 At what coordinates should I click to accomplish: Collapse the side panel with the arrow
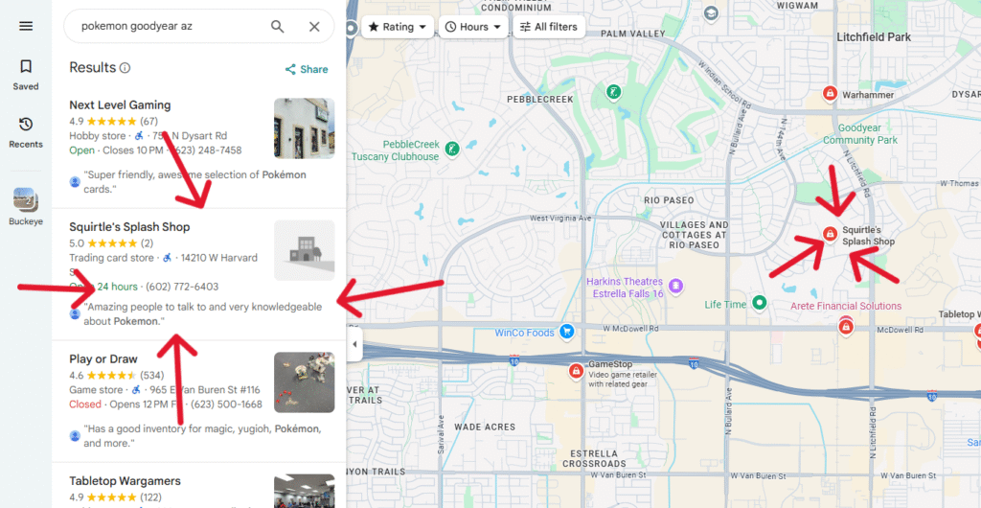point(354,345)
